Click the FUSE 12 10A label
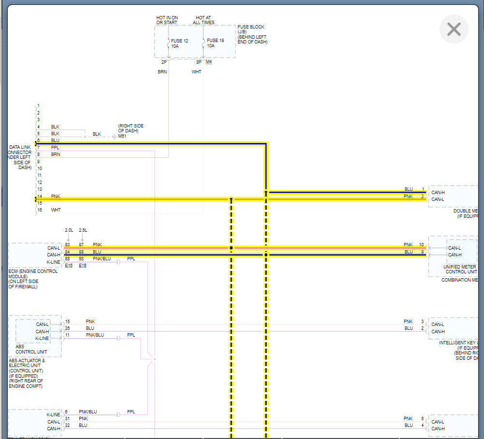Screen dimensions: 484x439 179,43
